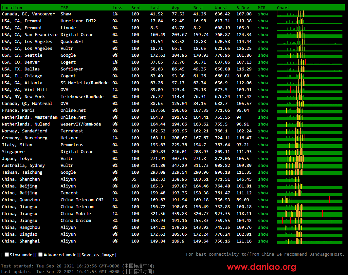Select the "Test started" timestamp line
The width and height of the screenshot is (348, 275).
[x=78, y=266]
